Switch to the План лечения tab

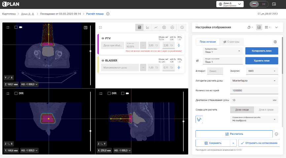click(208, 42)
